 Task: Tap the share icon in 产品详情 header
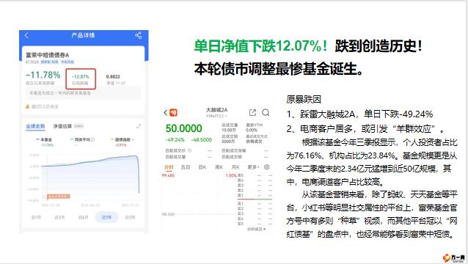(x=138, y=35)
